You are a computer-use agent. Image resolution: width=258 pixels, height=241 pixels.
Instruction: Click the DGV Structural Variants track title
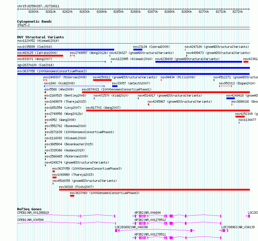click(41, 37)
